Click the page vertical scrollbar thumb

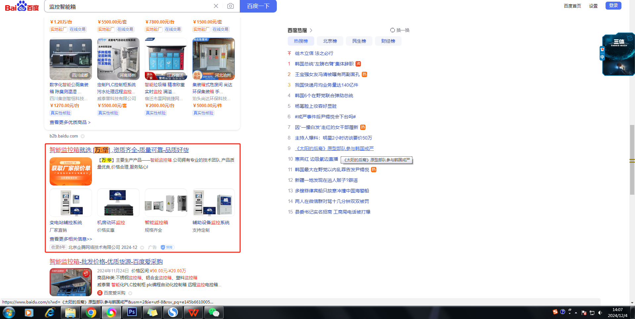(x=632, y=160)
